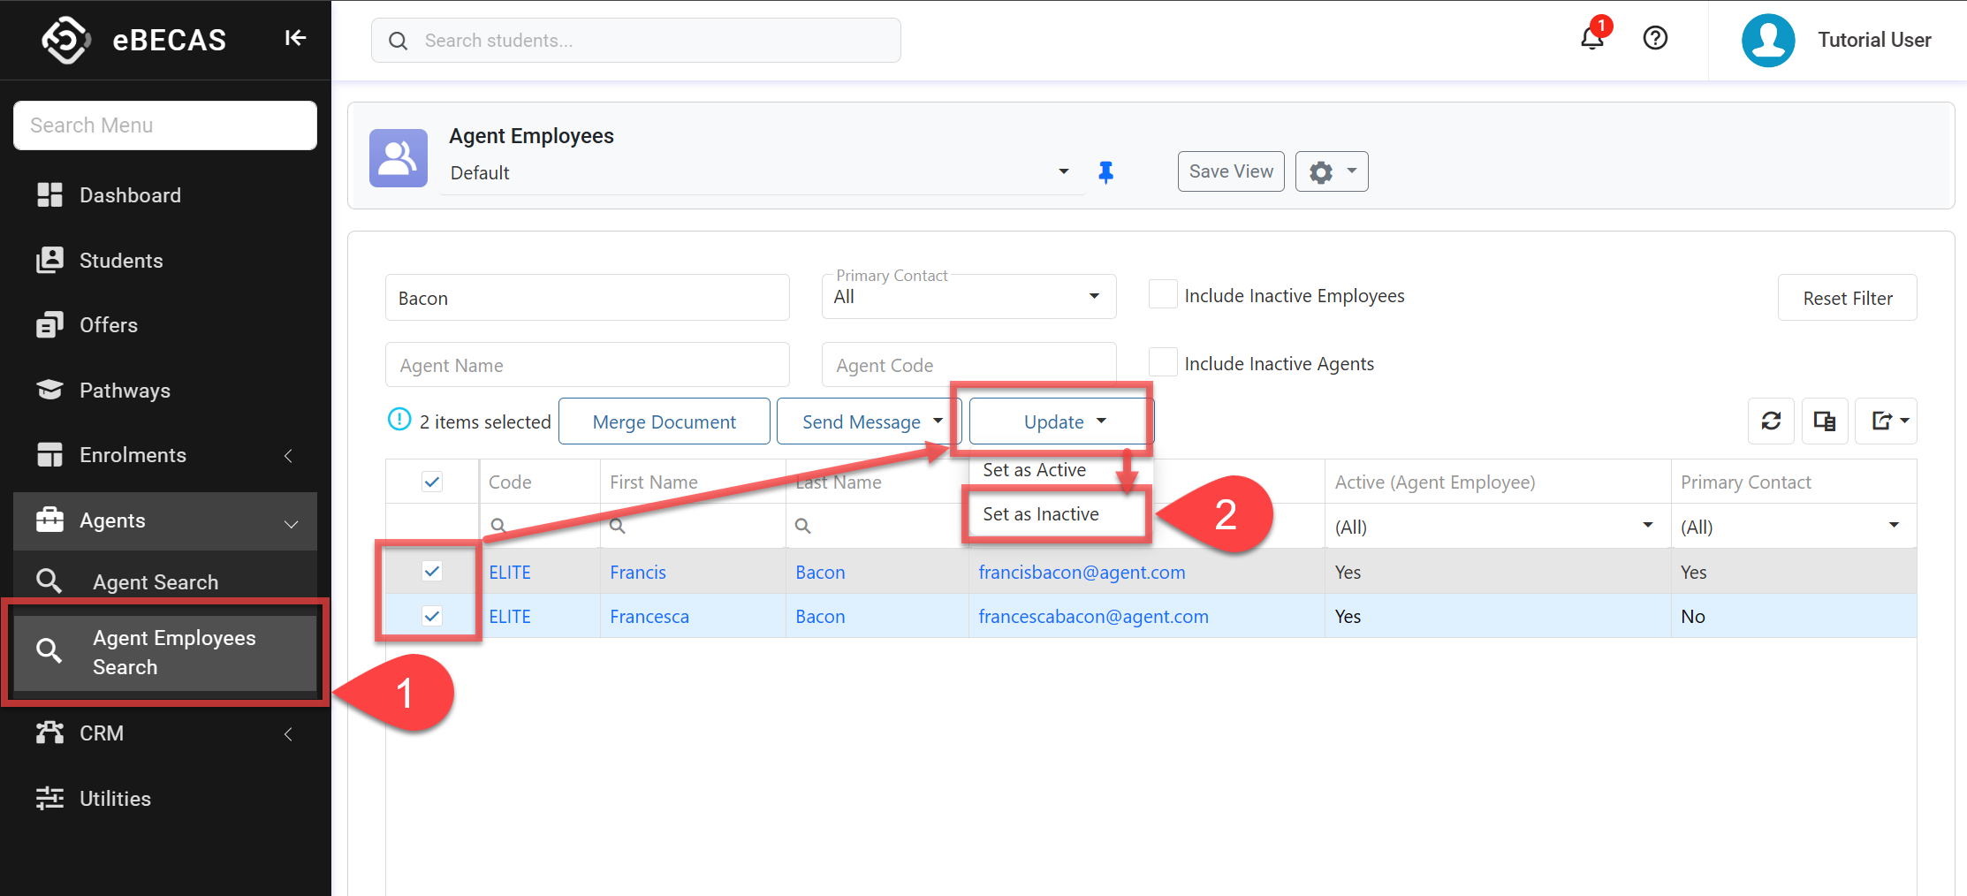Open the Update dropdown button
The height and width of the screenshot is (896, 1967).
(x=1061, y=421)
